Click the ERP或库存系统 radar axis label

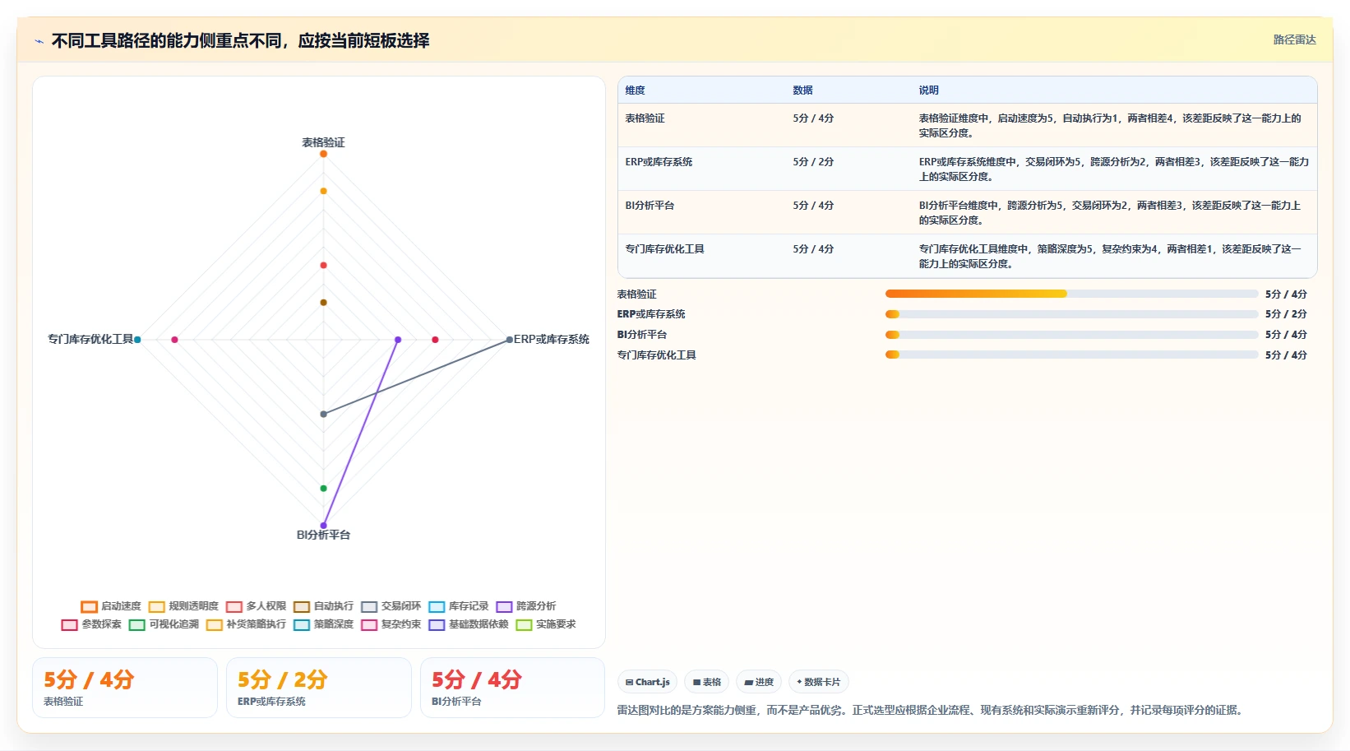pos(552,339)
